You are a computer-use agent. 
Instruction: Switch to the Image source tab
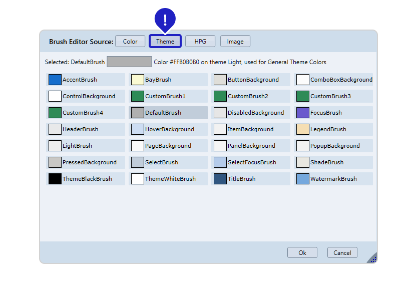[235, 42]
